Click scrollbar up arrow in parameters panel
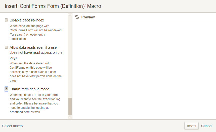This screenshot has height=132, width=216. [70, 15]
